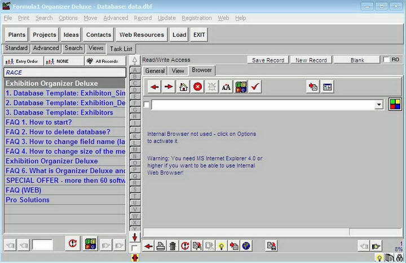Click the red arrow document icon in browser toolbar
Viewport: 406px width, 263px height.
point(313,87)
